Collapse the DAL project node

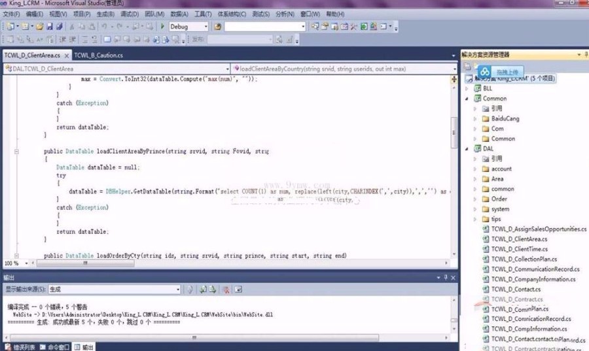click(x=467, y=149)
